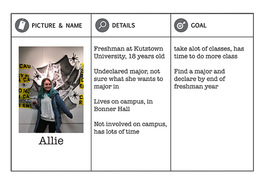Click the has lots of time text

click(x=117, y=131)
